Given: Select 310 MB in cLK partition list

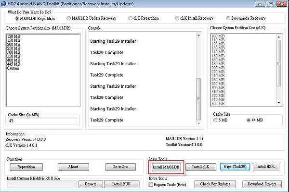Looking at the screenshot, I should coord(218,92).
